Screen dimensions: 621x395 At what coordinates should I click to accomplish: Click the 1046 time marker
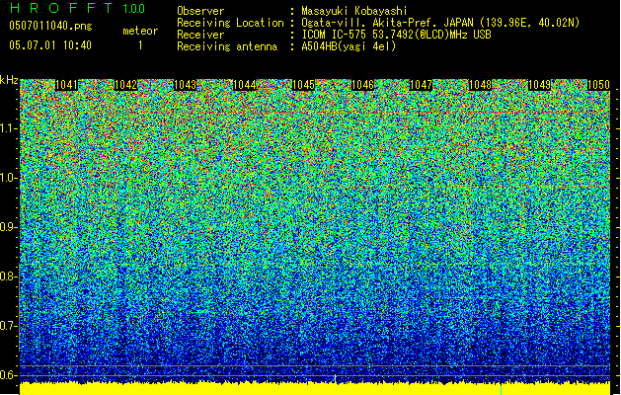pyautogui.click(x=362, y=85)
